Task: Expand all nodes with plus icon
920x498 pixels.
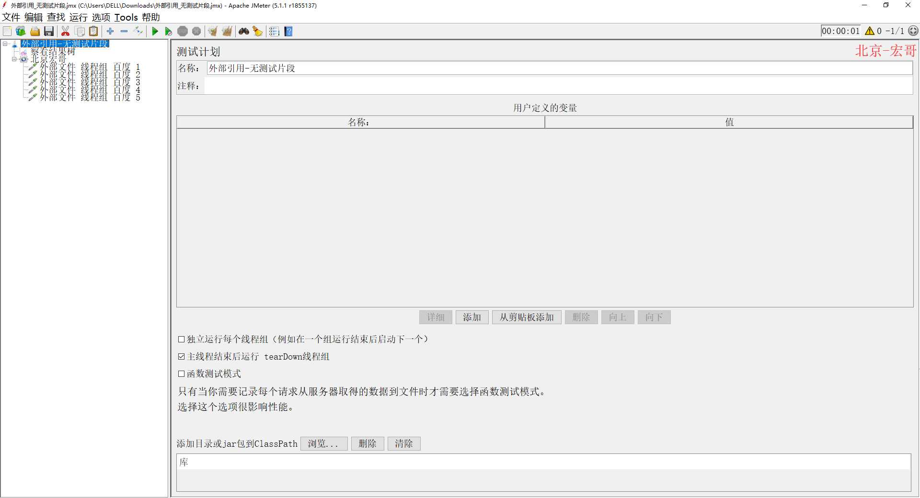Action: tap(110, 31)
